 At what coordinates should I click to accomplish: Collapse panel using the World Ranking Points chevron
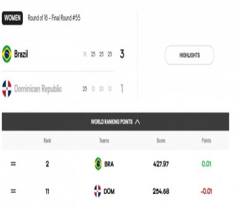pos(137,122)
